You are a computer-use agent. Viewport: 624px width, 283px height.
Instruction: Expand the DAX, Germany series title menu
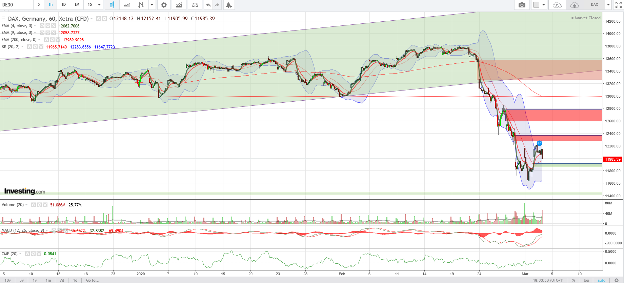(92, 19)
